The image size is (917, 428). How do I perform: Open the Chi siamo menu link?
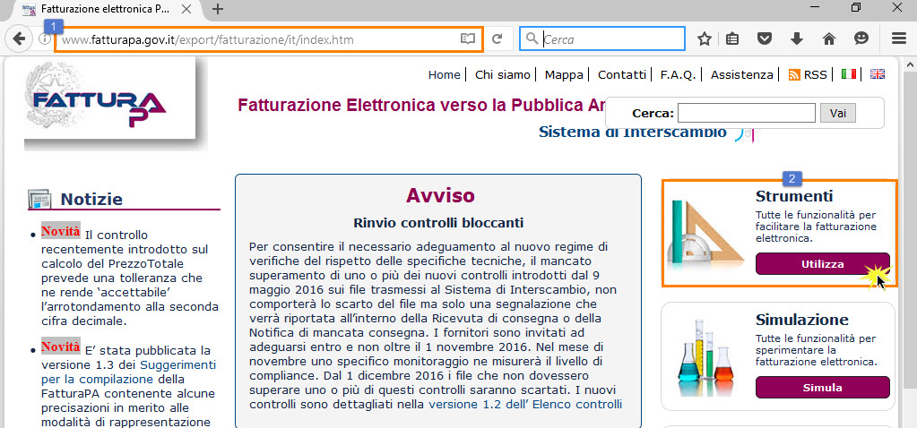pos(502,74)
